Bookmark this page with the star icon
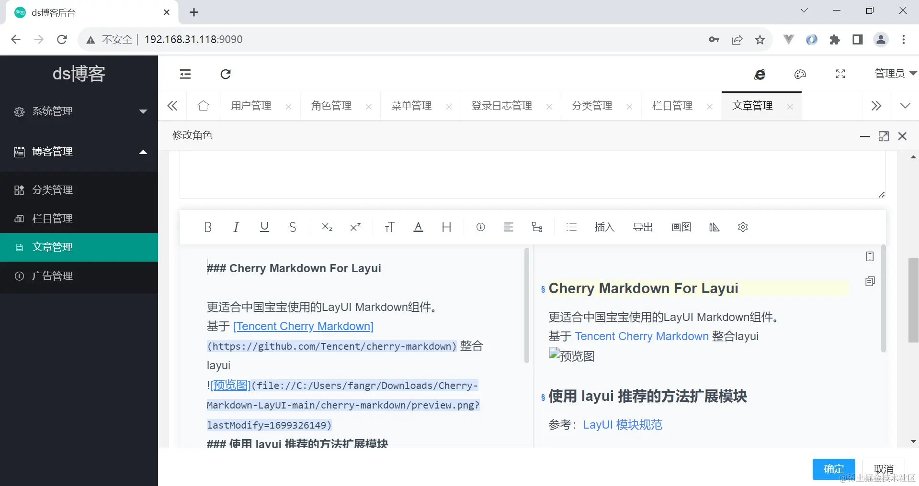This screenshot has height=486, width=919. tap(760, 40)
